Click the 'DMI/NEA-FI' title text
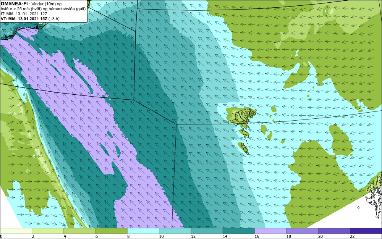The width and height of the screenshot is (382, 239). (14, 3)
